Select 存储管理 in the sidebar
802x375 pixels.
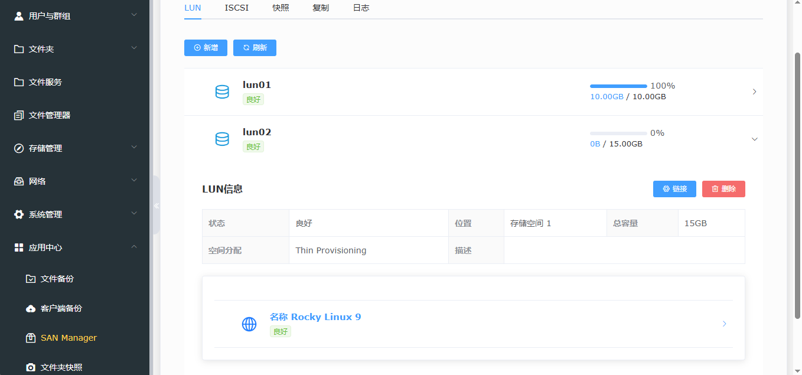tap(45, 148)
